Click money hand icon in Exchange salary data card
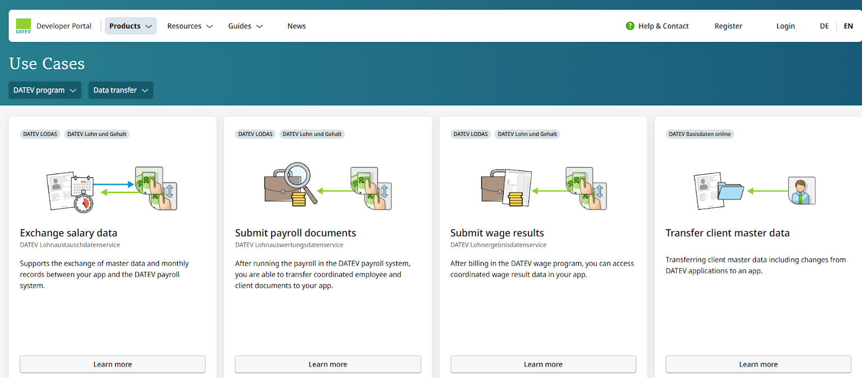The width and height of the screenshot is (862, 378). tap(156, 188)
